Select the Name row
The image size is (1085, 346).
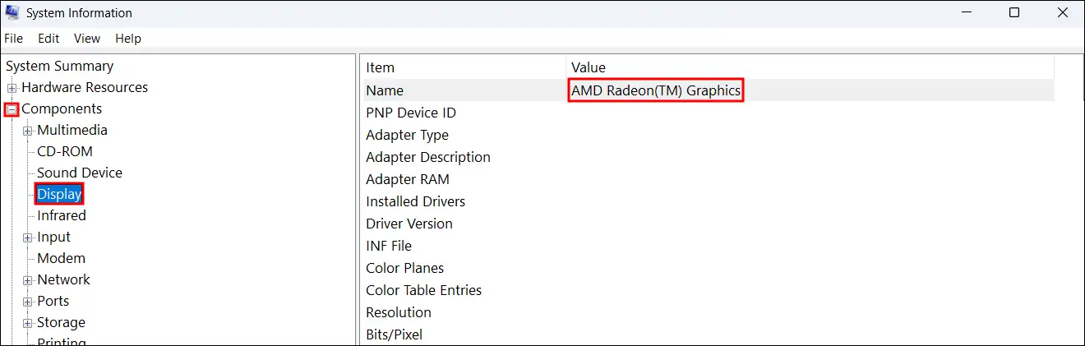[708, 90]
